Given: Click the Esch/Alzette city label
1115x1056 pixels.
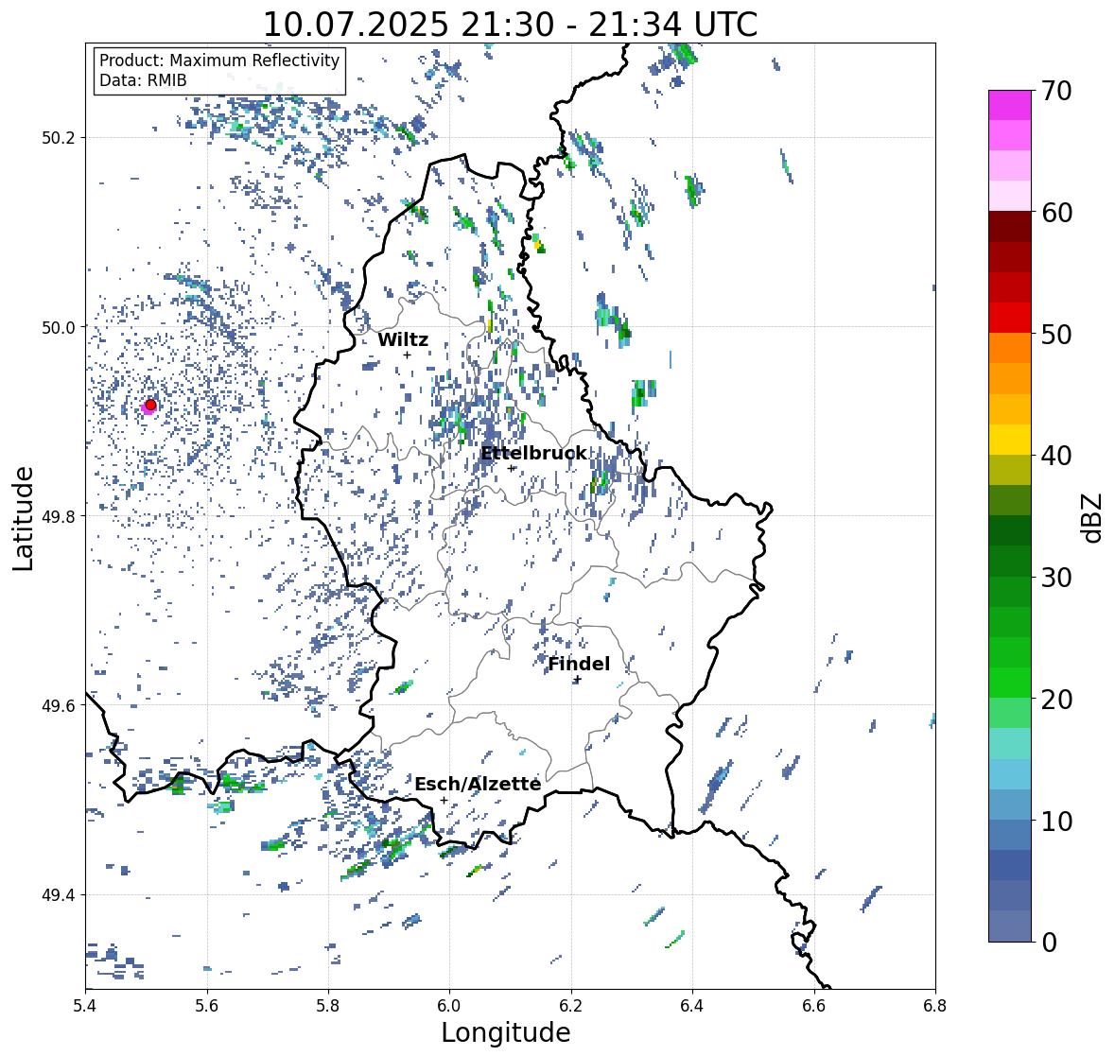Looking at the screenshot, I should [478, 784].
